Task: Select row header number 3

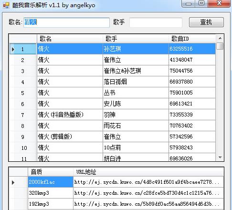Action: tap(22, 71)
